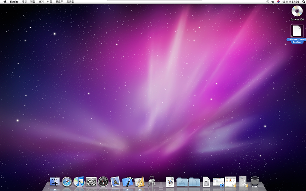Open the ruler and pencil app in Dock

pyautogui.click(x=139, y=182)
